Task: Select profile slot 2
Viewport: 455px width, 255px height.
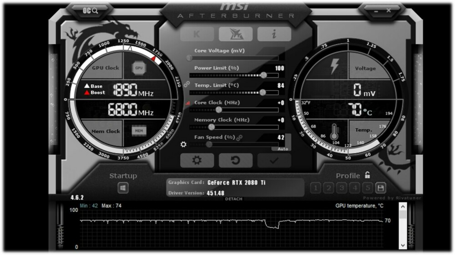Action: click(329, 188)
